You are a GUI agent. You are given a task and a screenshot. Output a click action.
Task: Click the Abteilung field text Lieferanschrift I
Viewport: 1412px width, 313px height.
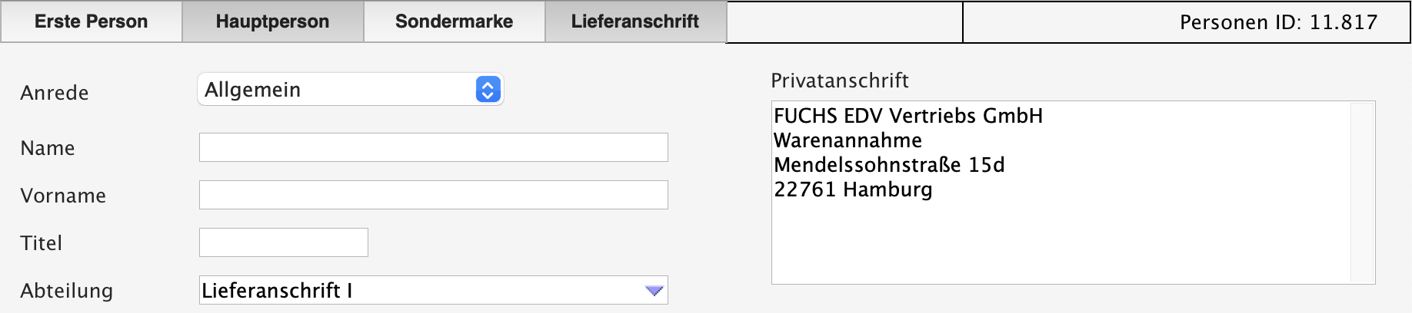coord(277,291)
